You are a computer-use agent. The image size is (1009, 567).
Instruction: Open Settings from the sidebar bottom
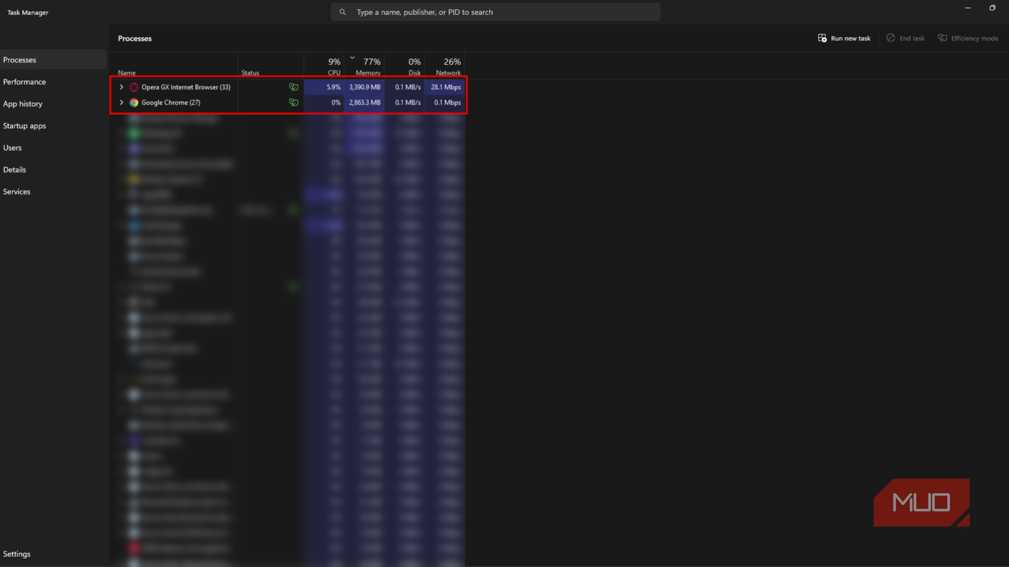[x=17, y=554]
